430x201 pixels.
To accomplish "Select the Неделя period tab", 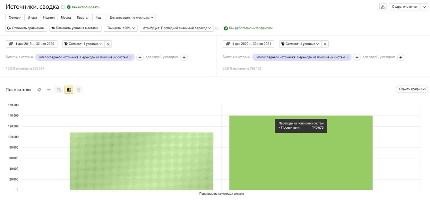I will tap(49, 17).
